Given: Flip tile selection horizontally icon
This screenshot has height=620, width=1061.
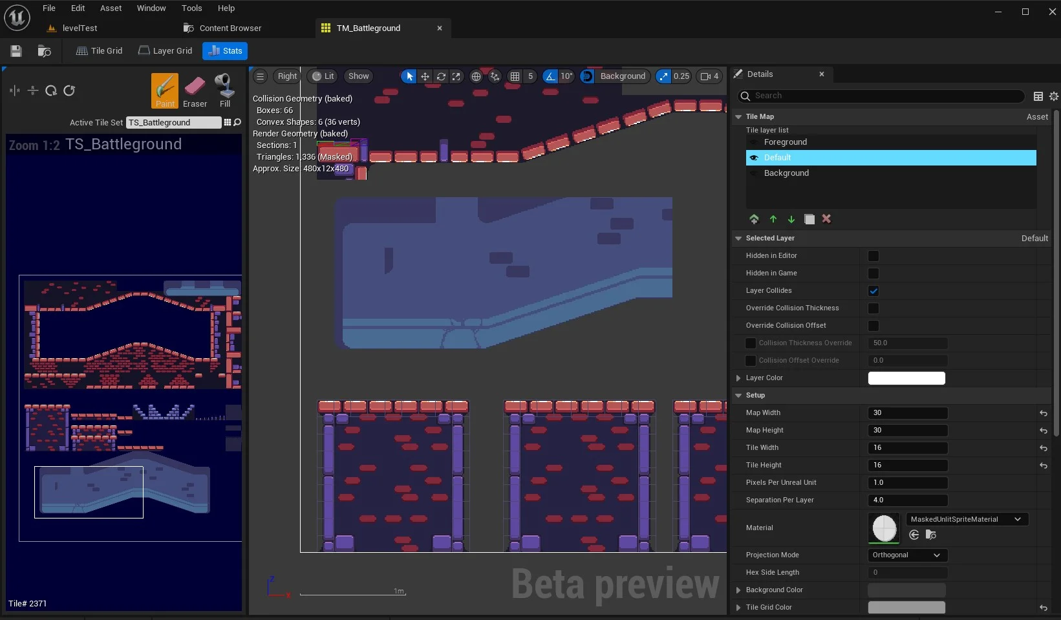Looking at the screenshot, I should [15, 91].
